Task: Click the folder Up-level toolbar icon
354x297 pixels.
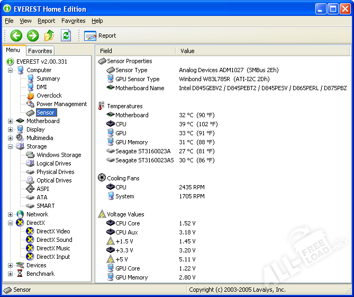Action: pyautogui.click(x=49, y=36)
